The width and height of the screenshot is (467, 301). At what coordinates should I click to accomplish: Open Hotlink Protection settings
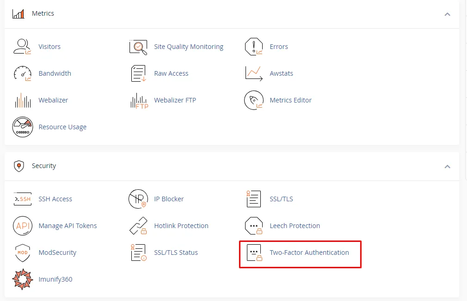point(181,226)
